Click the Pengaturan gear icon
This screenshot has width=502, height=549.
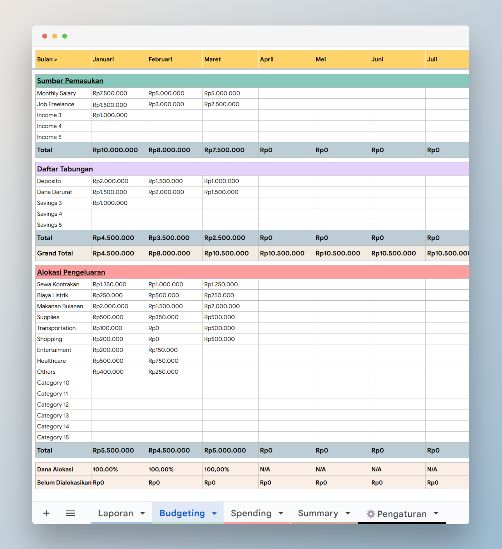coord(371,514)
